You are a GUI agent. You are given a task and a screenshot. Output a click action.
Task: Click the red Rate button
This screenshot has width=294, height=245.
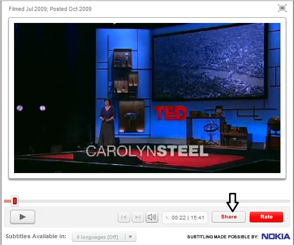pos(266,217)
